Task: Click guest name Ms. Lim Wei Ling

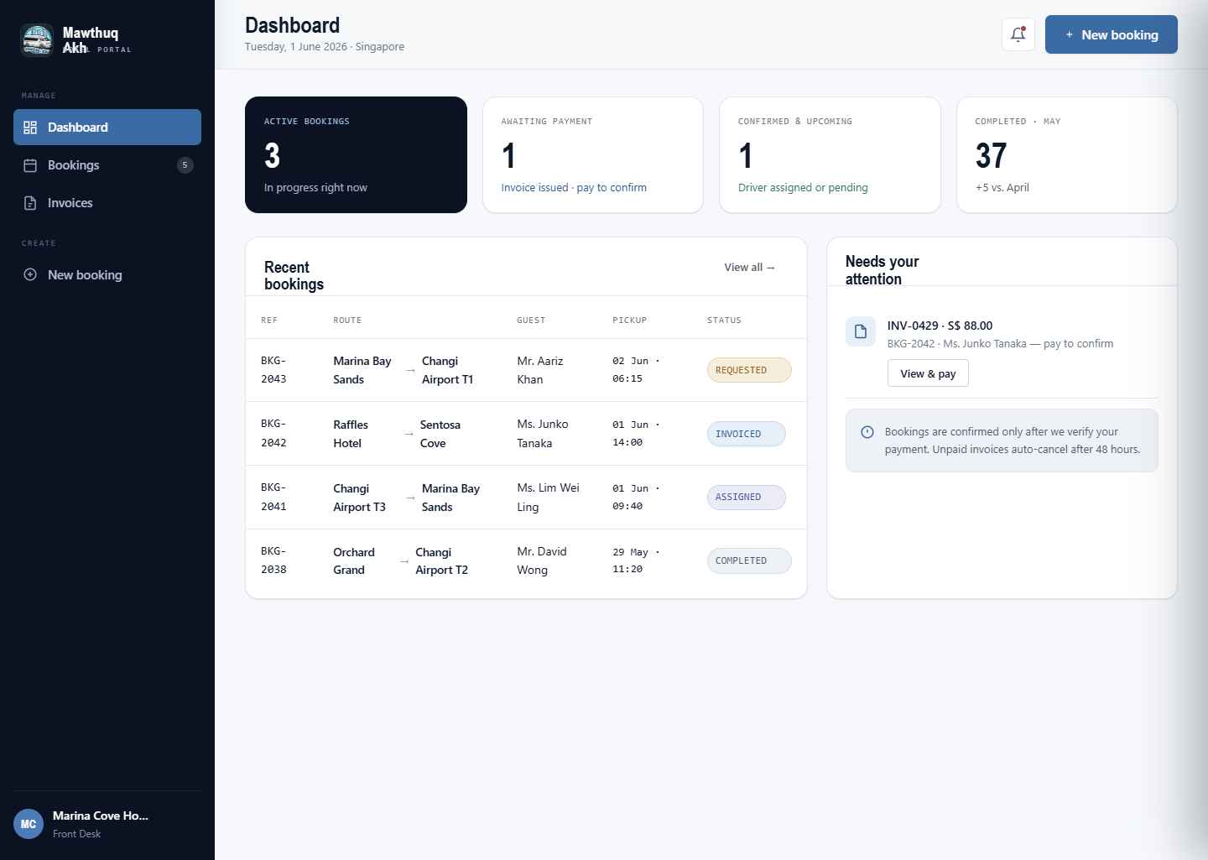Action: click(x=548, y=497)
